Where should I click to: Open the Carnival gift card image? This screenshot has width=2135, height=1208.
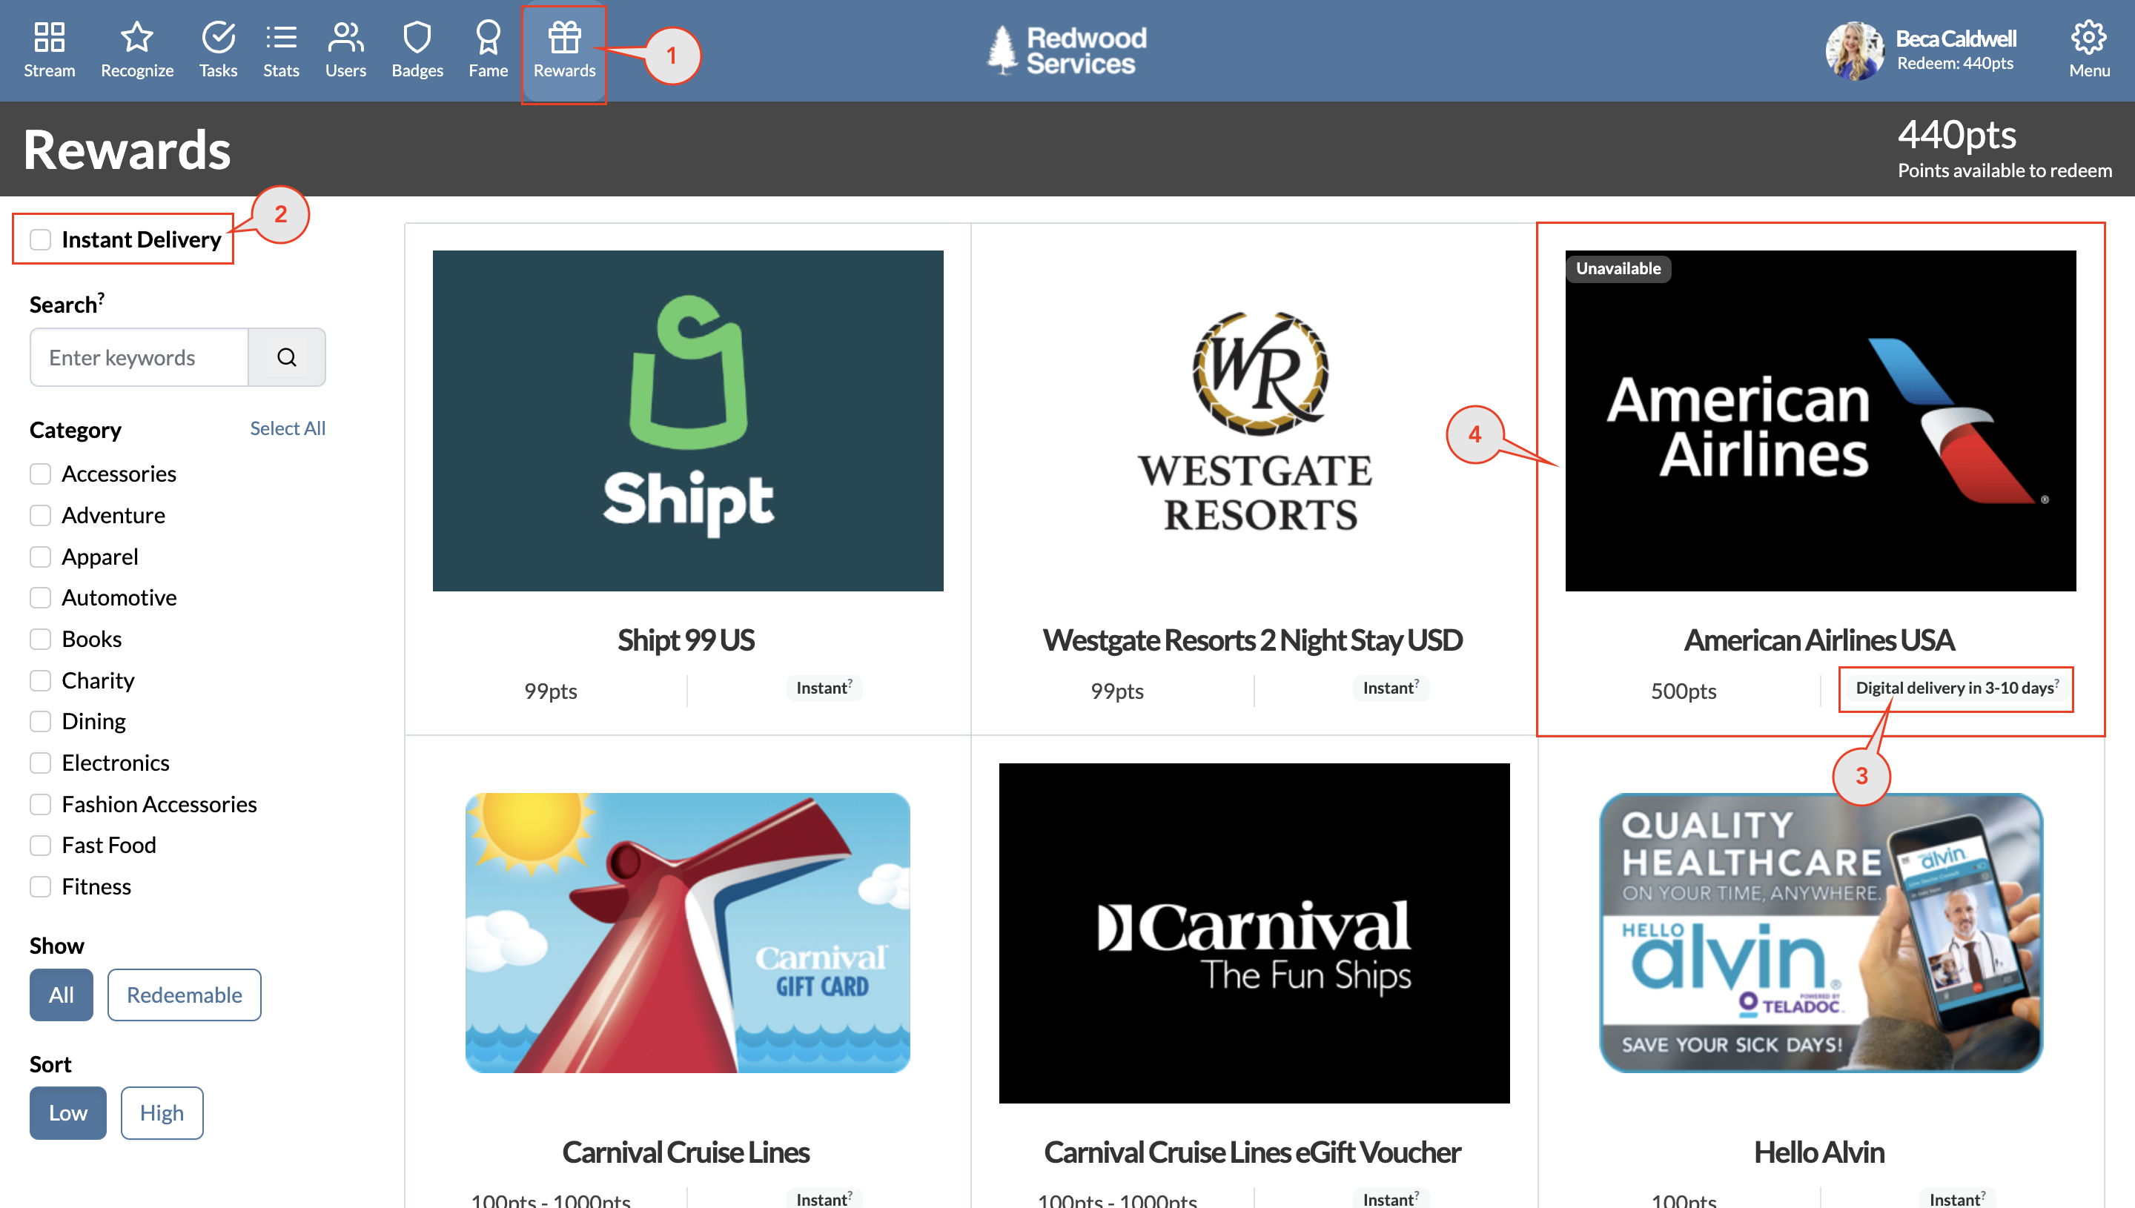click(x=688, y=932)
